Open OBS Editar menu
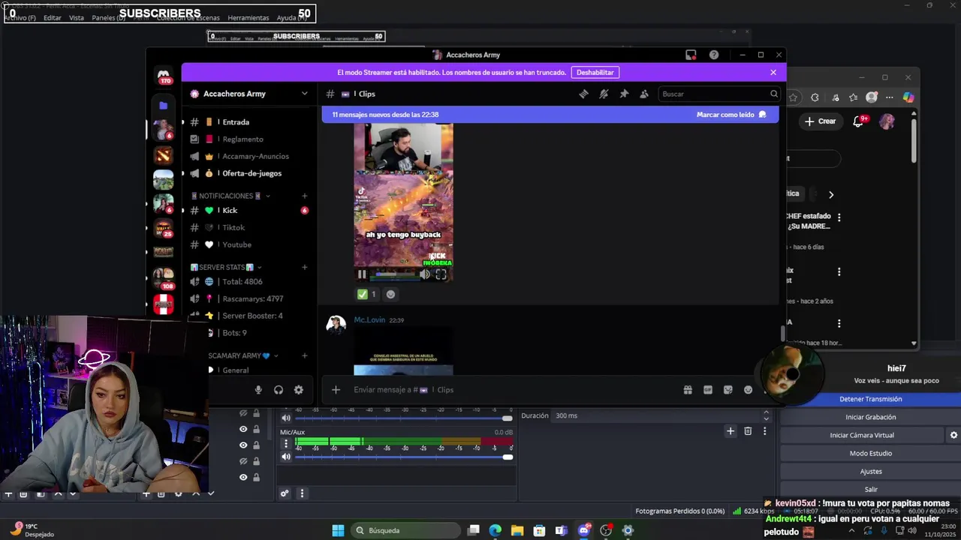Screen dimensions: 961x540 [x=52, y=18]
